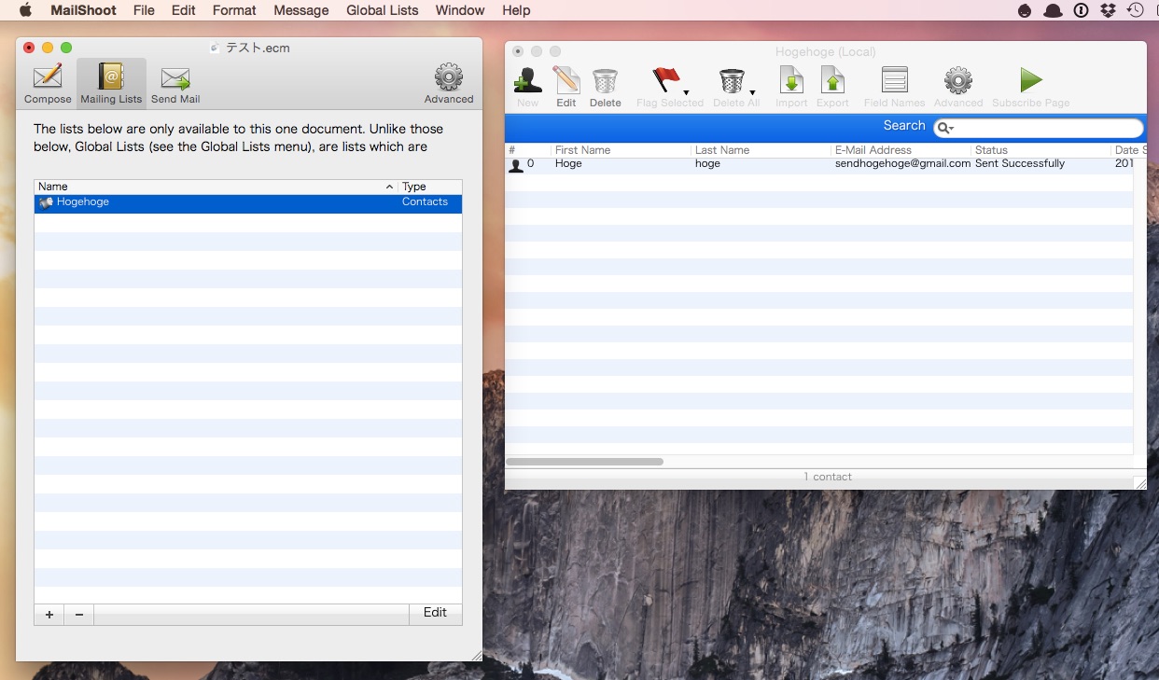Open the Window menu
Viewport: 1159px width, 680px height.
tap(460, 10)
